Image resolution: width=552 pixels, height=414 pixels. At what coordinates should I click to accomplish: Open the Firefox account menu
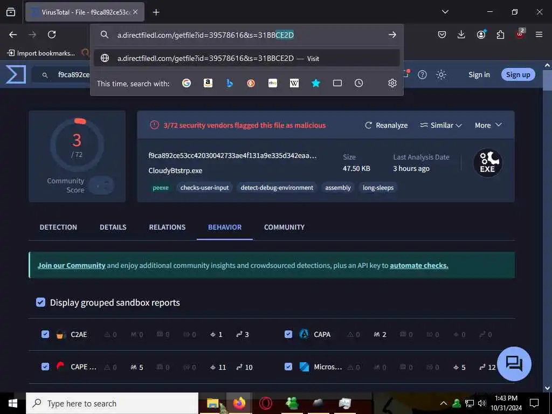click(x=481, y=34)
